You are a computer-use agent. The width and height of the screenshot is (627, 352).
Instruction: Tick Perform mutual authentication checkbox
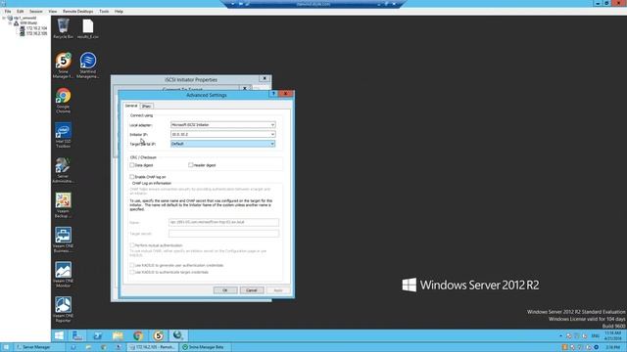[132, 245]
